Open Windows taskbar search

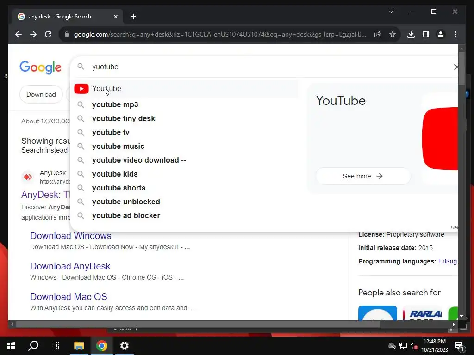click(x=33, y=346)
